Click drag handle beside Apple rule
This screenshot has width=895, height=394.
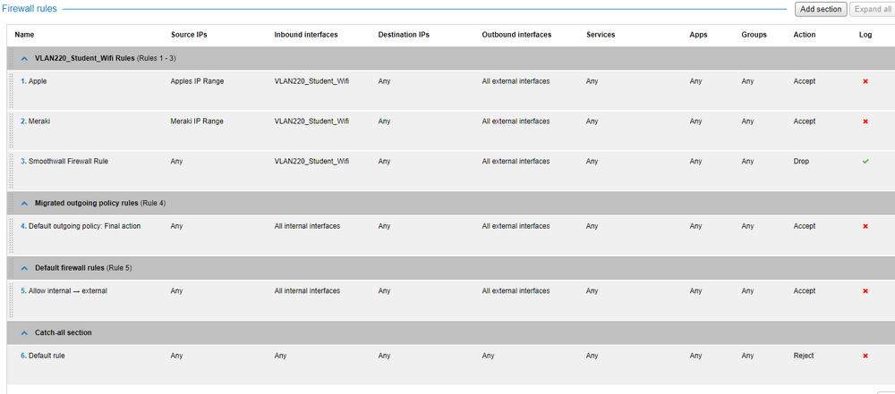click(12, 89)
